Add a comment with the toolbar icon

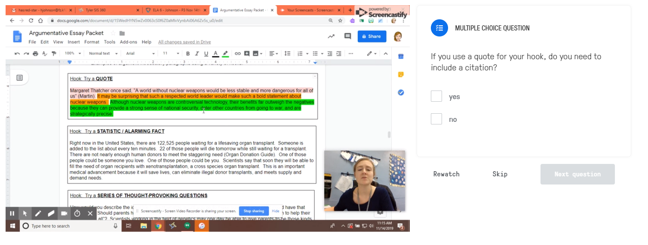(247, 54)
